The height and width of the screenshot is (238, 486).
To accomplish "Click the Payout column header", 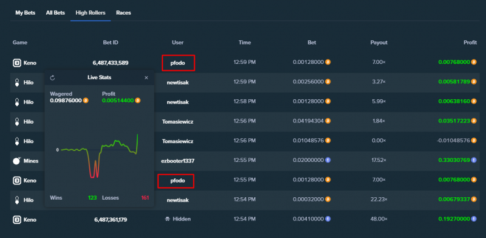I will click(378, 43).
